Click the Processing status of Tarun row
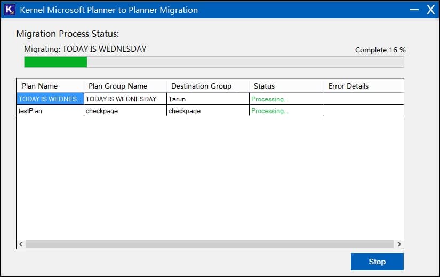This screenshot has height=277, width=440. [x=286, y=99]
